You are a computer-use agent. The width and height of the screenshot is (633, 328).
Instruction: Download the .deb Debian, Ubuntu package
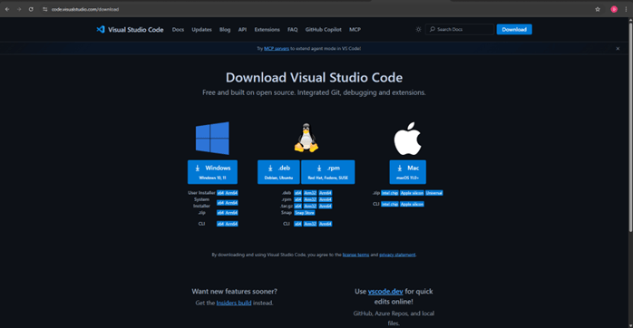278,172
